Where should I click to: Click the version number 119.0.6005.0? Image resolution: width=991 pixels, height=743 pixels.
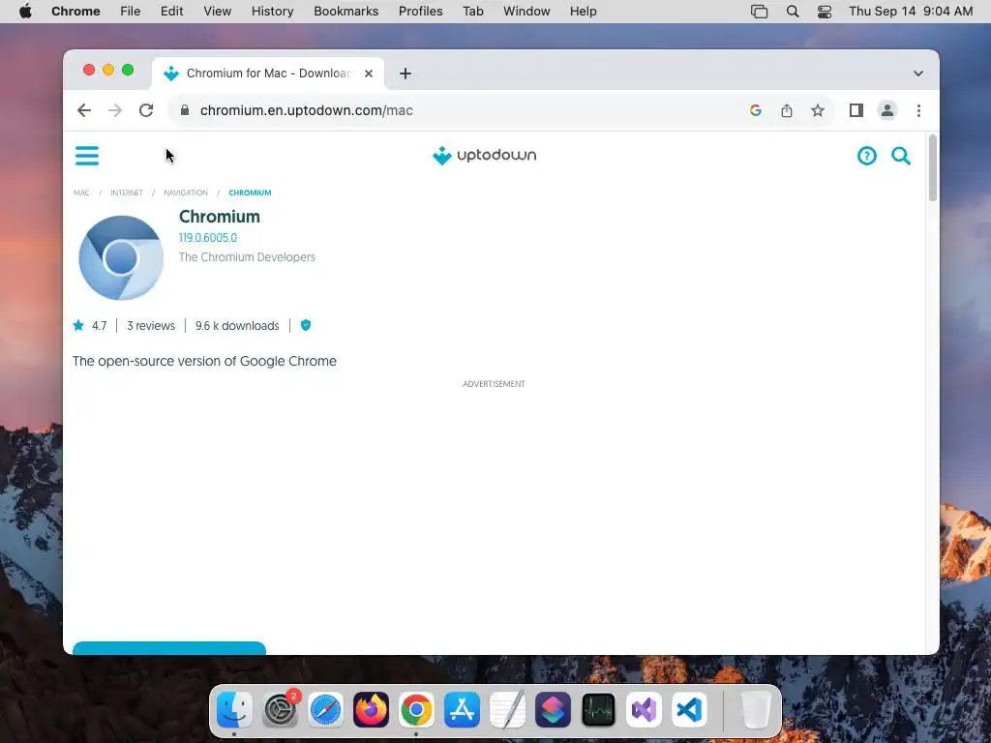coord(208,238)
